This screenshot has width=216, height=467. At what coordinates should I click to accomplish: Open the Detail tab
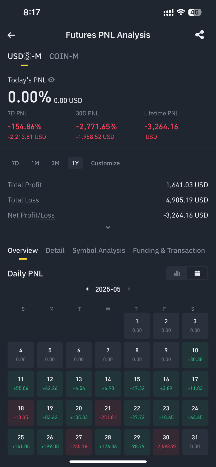point(55,250)
